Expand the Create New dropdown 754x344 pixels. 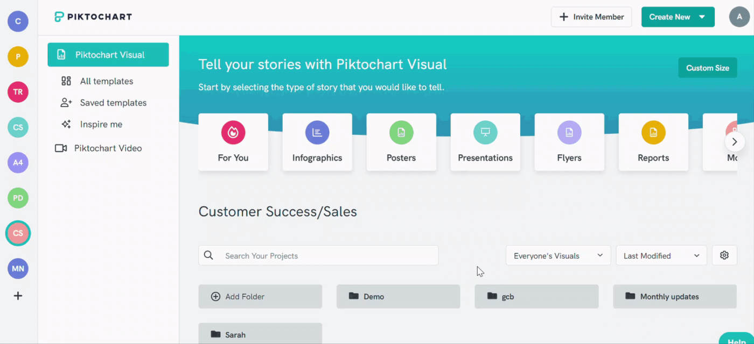678,17
